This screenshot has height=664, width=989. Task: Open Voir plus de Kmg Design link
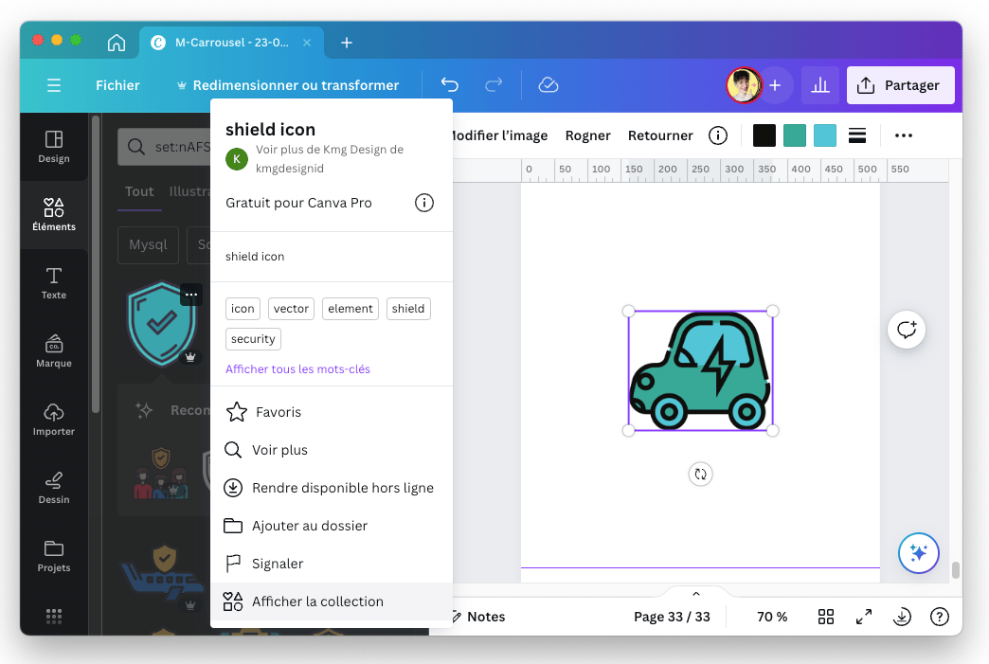point(330,159)
